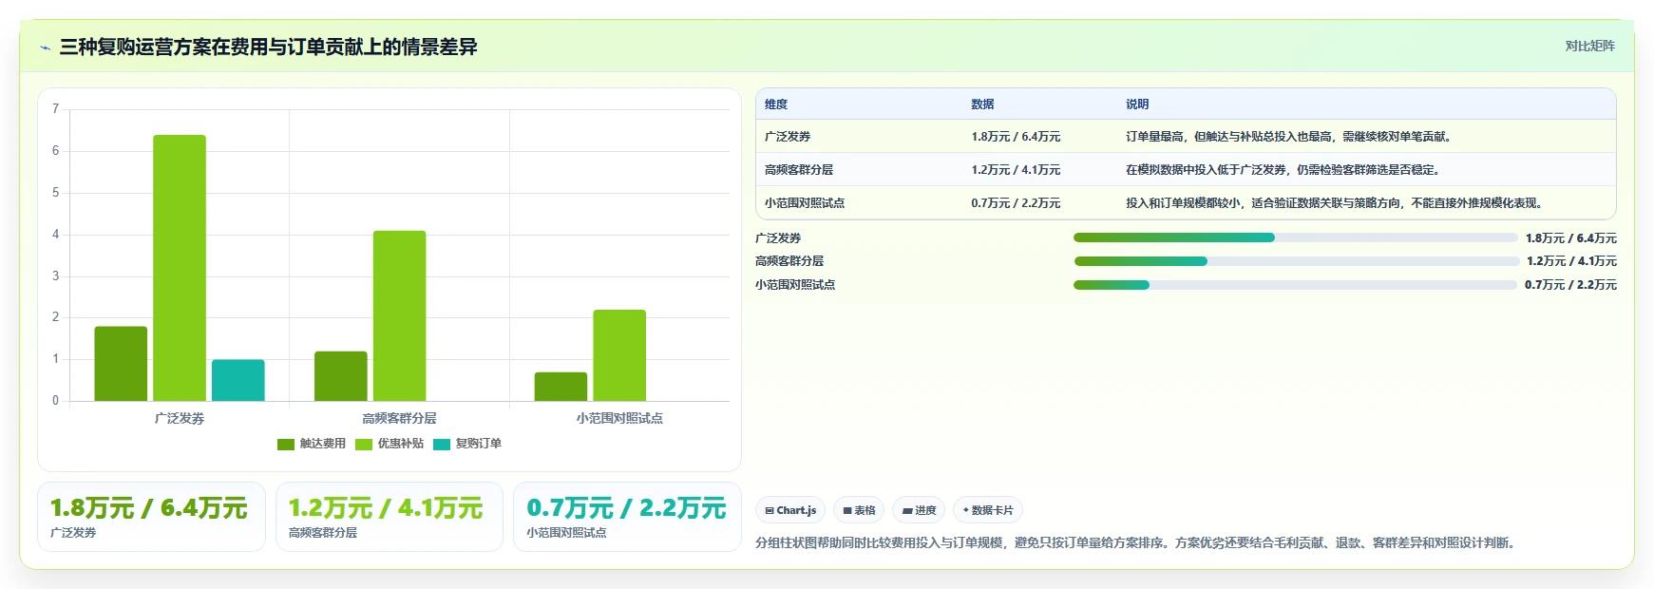The width and height of the screenshot is (1654, 589).
Task: Click x-axis label 小范围对照试点 under chart
Action: click(619, 418)
